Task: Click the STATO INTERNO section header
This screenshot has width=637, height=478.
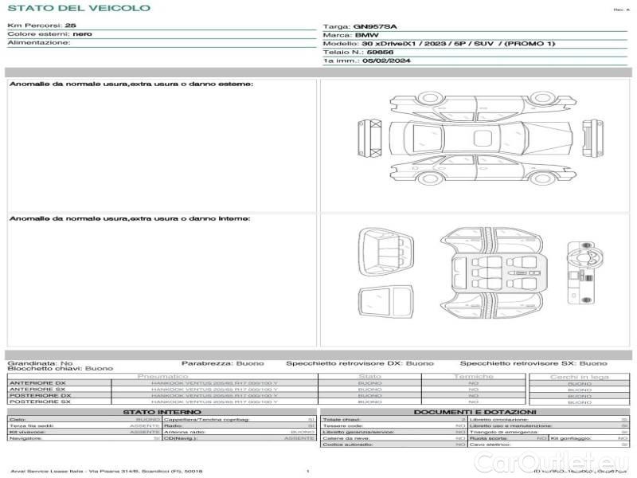Action: pos(162,412)
